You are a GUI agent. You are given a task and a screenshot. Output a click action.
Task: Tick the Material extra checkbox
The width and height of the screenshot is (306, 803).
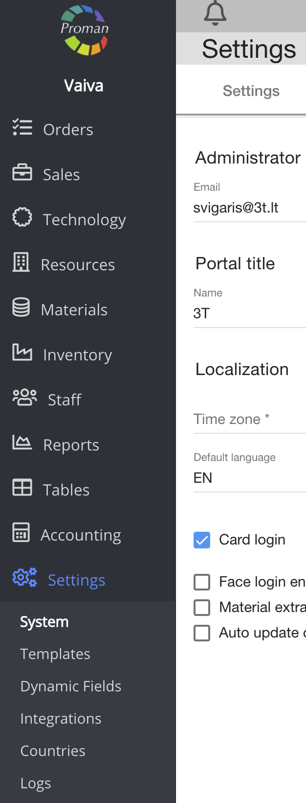pyautogui.click(x=202, y=608)
